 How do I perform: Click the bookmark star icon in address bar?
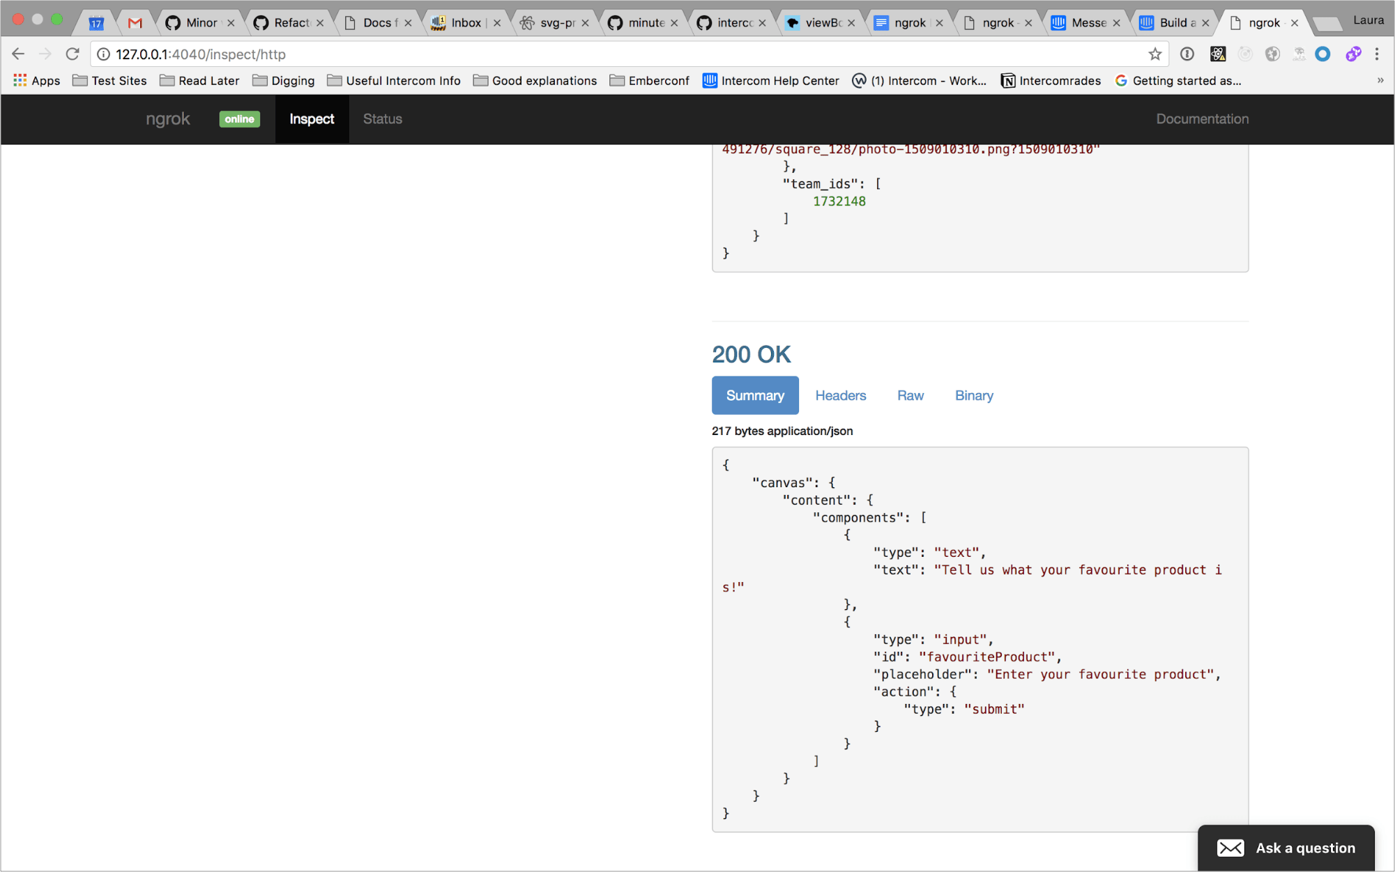point(1155,54)
